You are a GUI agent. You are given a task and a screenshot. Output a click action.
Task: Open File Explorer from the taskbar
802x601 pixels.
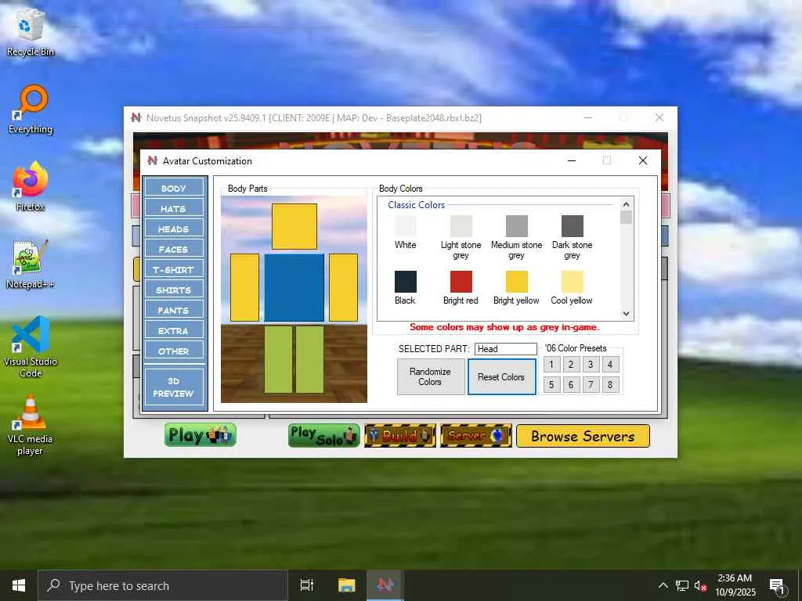pos(346,585)
